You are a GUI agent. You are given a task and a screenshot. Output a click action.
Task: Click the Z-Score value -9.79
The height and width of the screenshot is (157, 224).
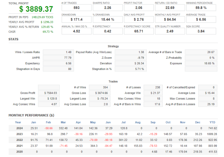click(131, 58)
